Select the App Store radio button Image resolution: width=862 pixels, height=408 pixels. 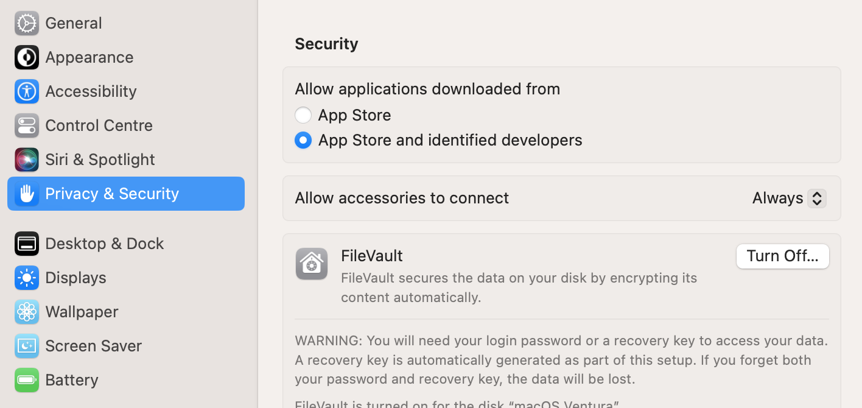click(x=303, y=115)
